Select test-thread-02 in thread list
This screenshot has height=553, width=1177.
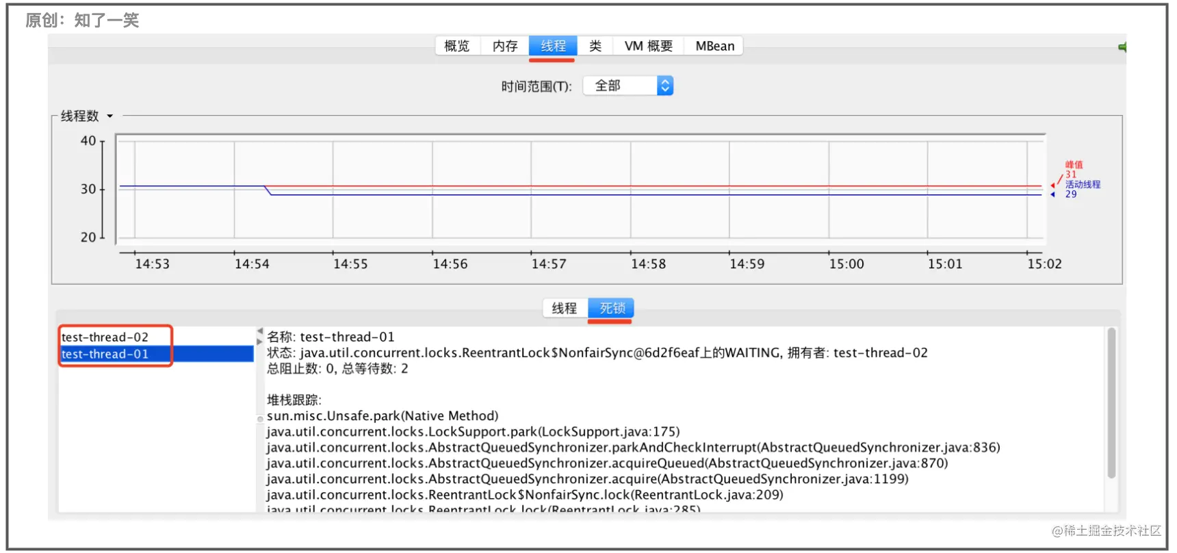(x=156, y=337)
